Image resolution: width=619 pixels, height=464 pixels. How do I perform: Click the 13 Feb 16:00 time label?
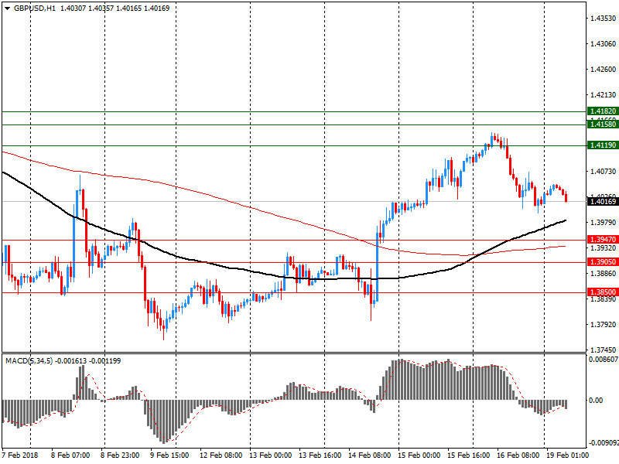click(x=320, y=455)
